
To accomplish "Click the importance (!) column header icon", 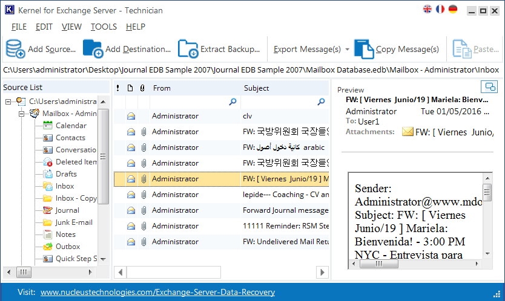I will point(118,88).
